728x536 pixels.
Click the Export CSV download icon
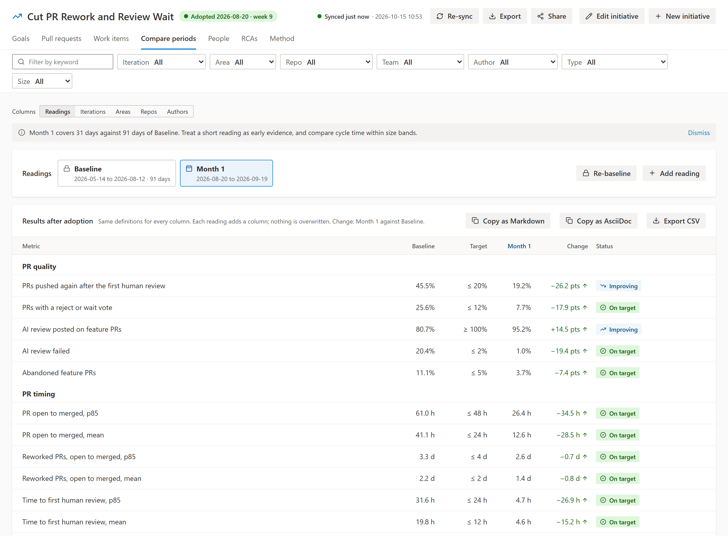(656, 221)
